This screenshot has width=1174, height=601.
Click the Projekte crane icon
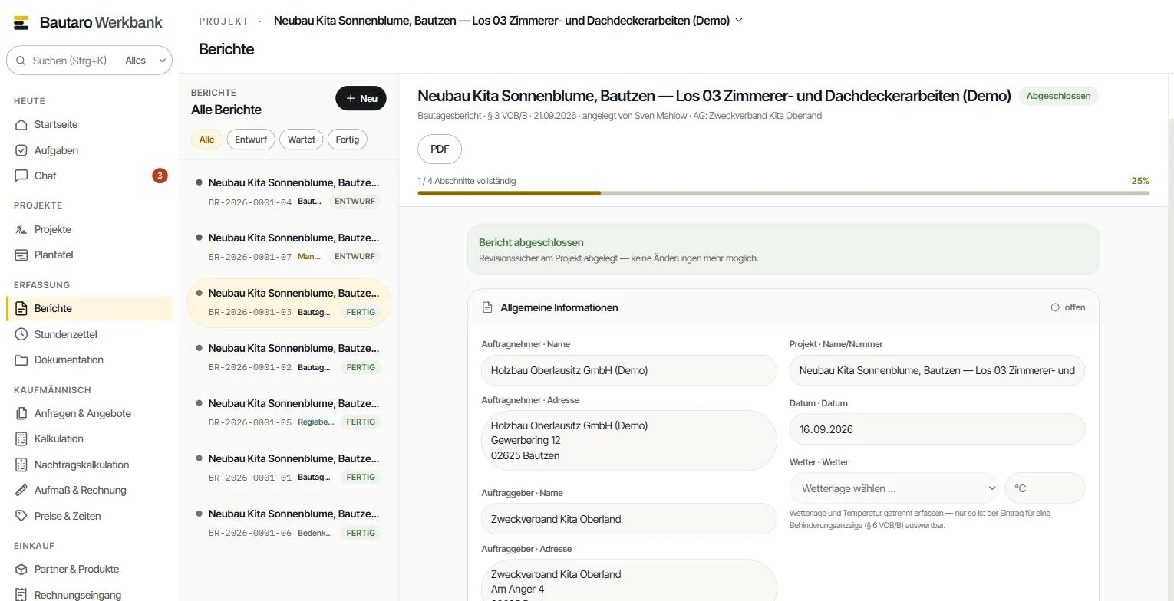pos(21,229)
